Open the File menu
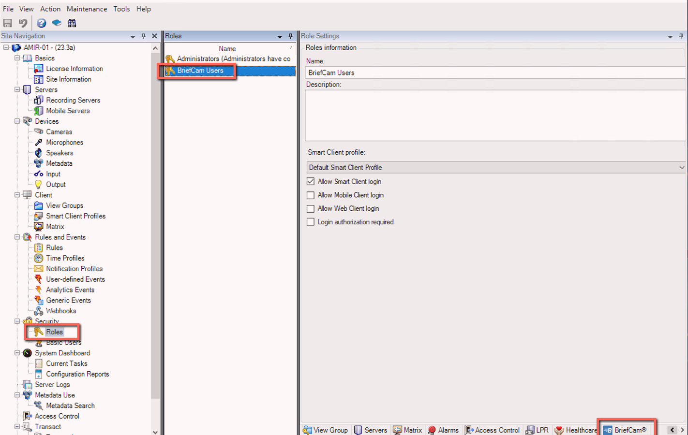The image size is (688, 435). click(x=8, y=9)
